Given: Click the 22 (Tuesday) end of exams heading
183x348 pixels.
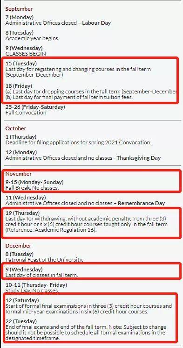Looking at the screenshot, I should [x=21, y=321].
